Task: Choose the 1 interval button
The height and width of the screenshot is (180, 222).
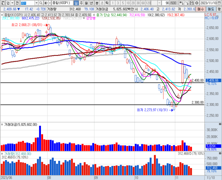Action: click(x=113, y=3)
